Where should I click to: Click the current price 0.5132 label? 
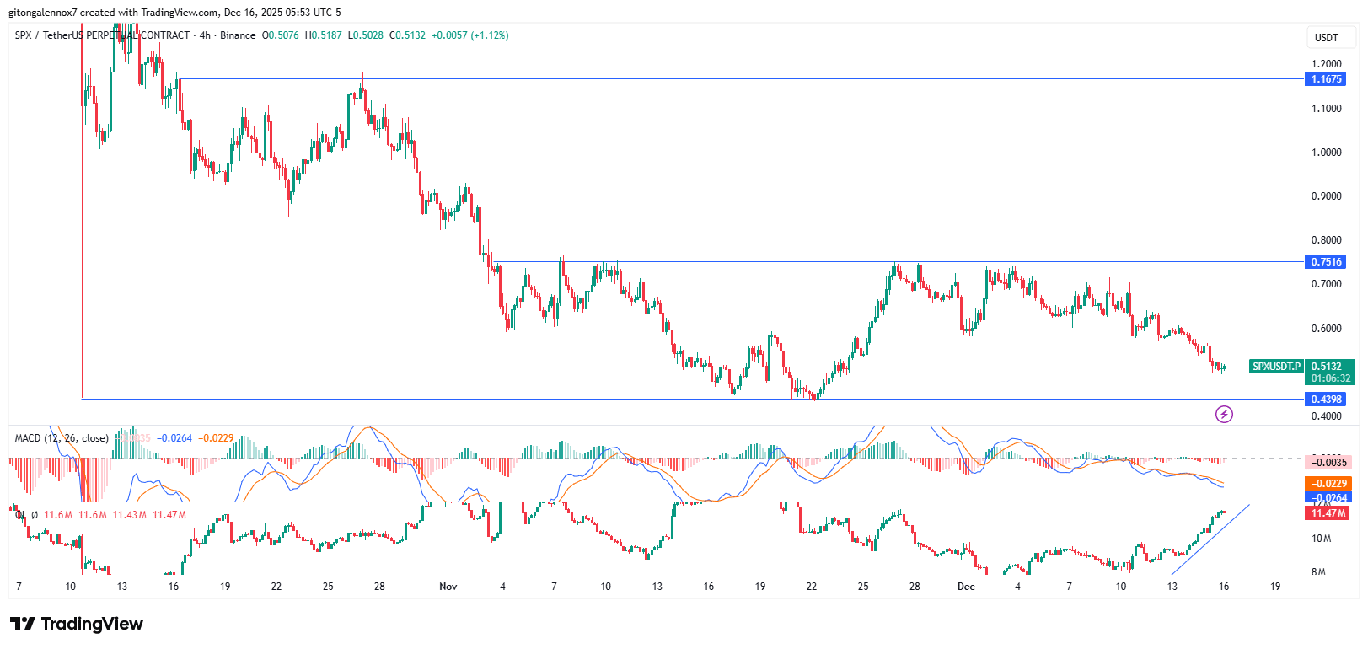click(1328, 367)
